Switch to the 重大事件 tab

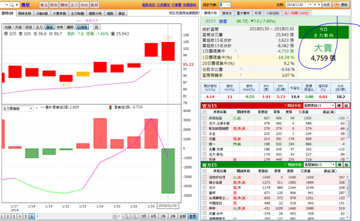click(x=243, y=13)
